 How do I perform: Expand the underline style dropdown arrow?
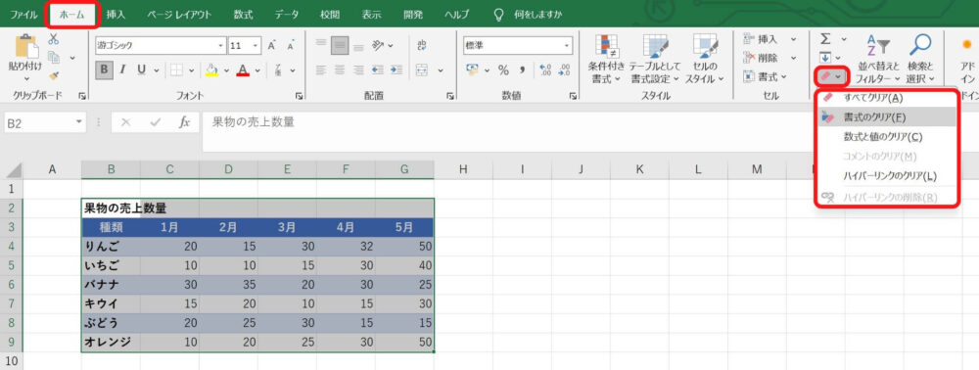tap(156, 70)
